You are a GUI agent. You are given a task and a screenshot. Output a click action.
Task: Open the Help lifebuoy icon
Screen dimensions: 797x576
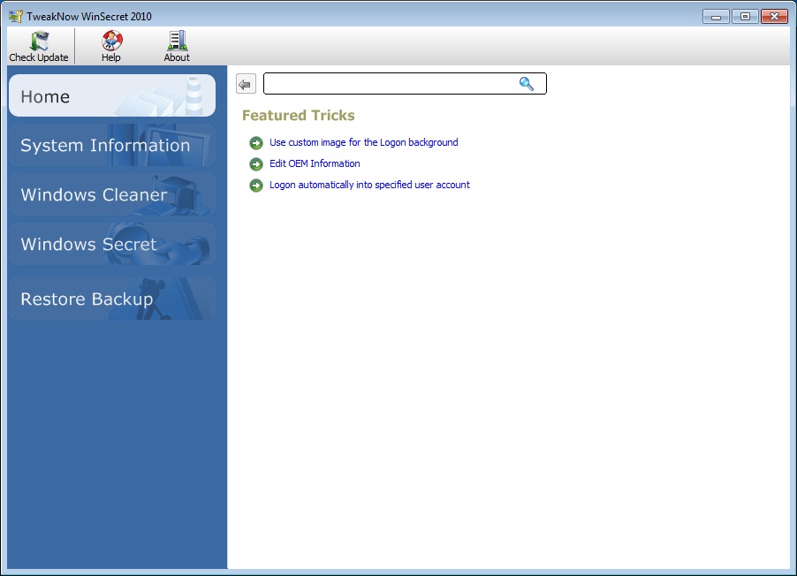tap(111, 41)
